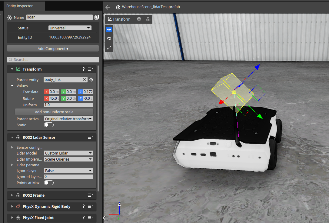Expand the PhysX Dynamic Rigid Body component
This screenshot has height=223, width=329.
[12, 206]
